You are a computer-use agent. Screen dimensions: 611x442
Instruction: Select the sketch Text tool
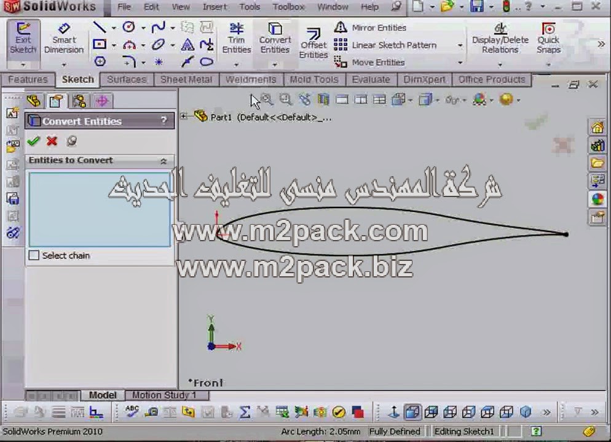187,45
